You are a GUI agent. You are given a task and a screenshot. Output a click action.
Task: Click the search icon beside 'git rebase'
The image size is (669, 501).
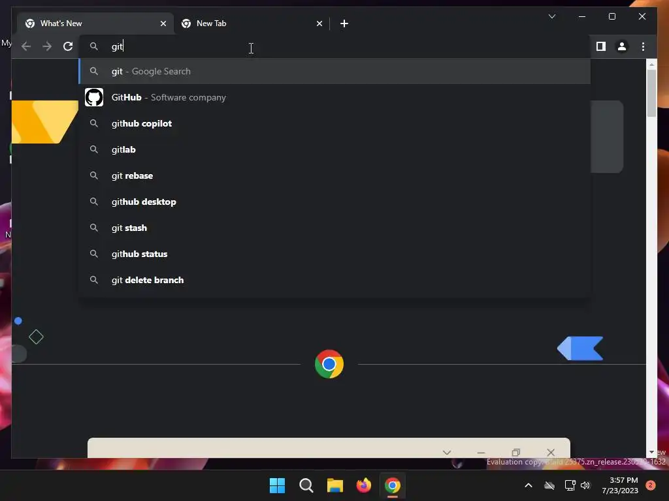[94, 175]
